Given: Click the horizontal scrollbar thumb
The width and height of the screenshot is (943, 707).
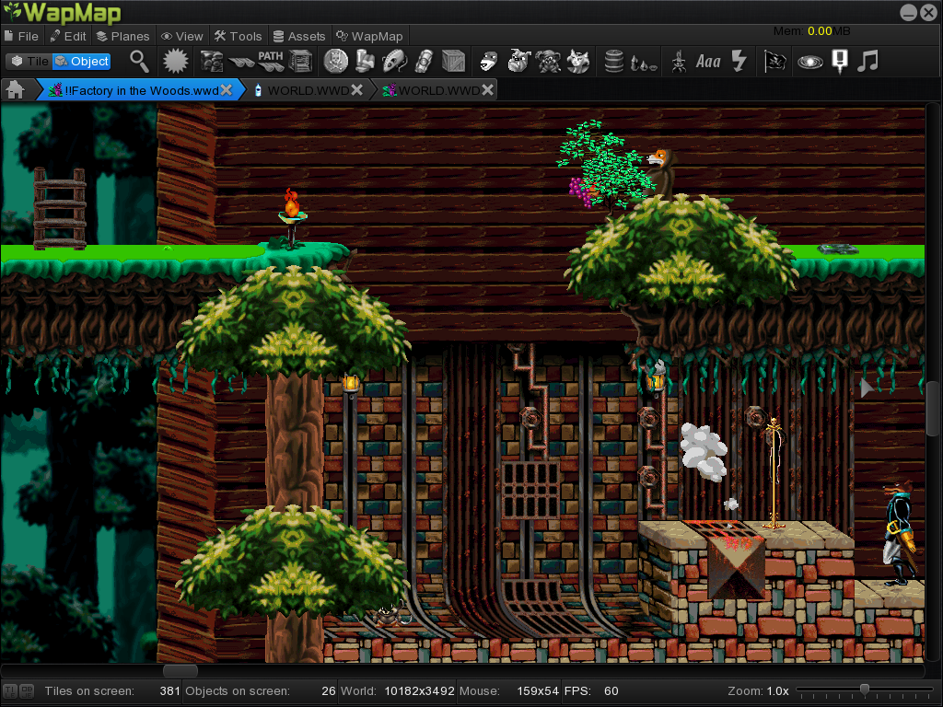Looking at the screenshot, I should (180, 670).
